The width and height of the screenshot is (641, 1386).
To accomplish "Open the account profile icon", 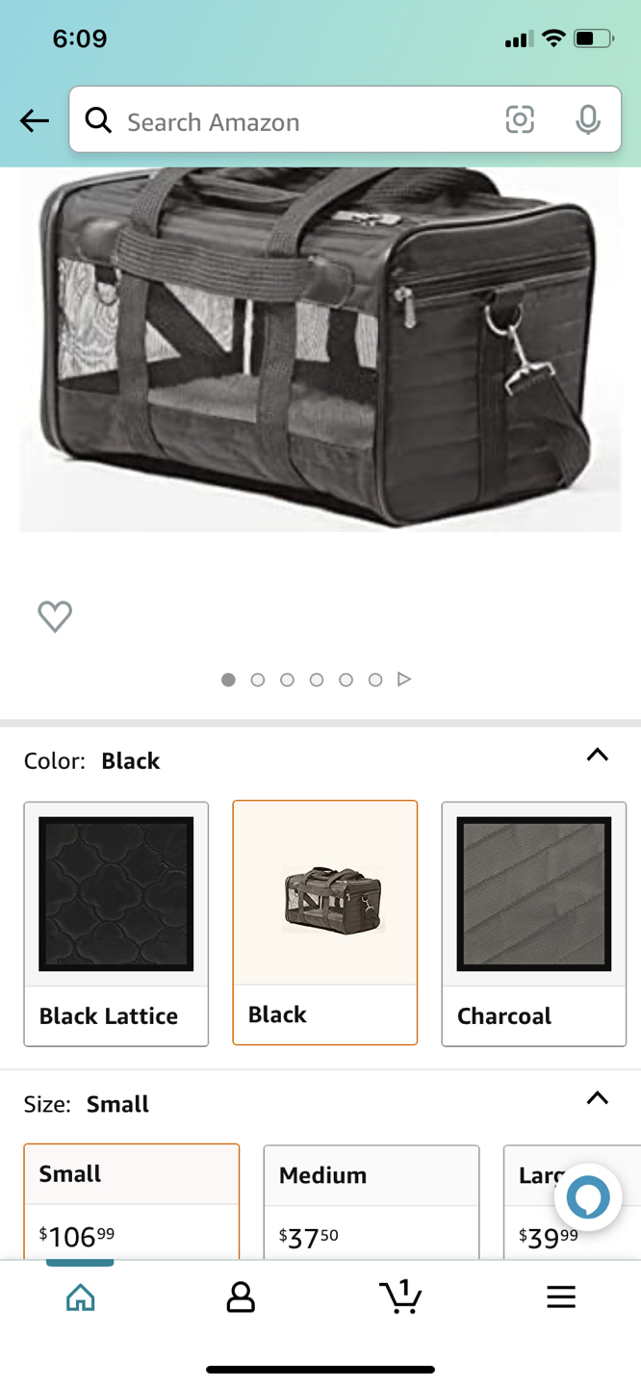I will point(241,1297).
